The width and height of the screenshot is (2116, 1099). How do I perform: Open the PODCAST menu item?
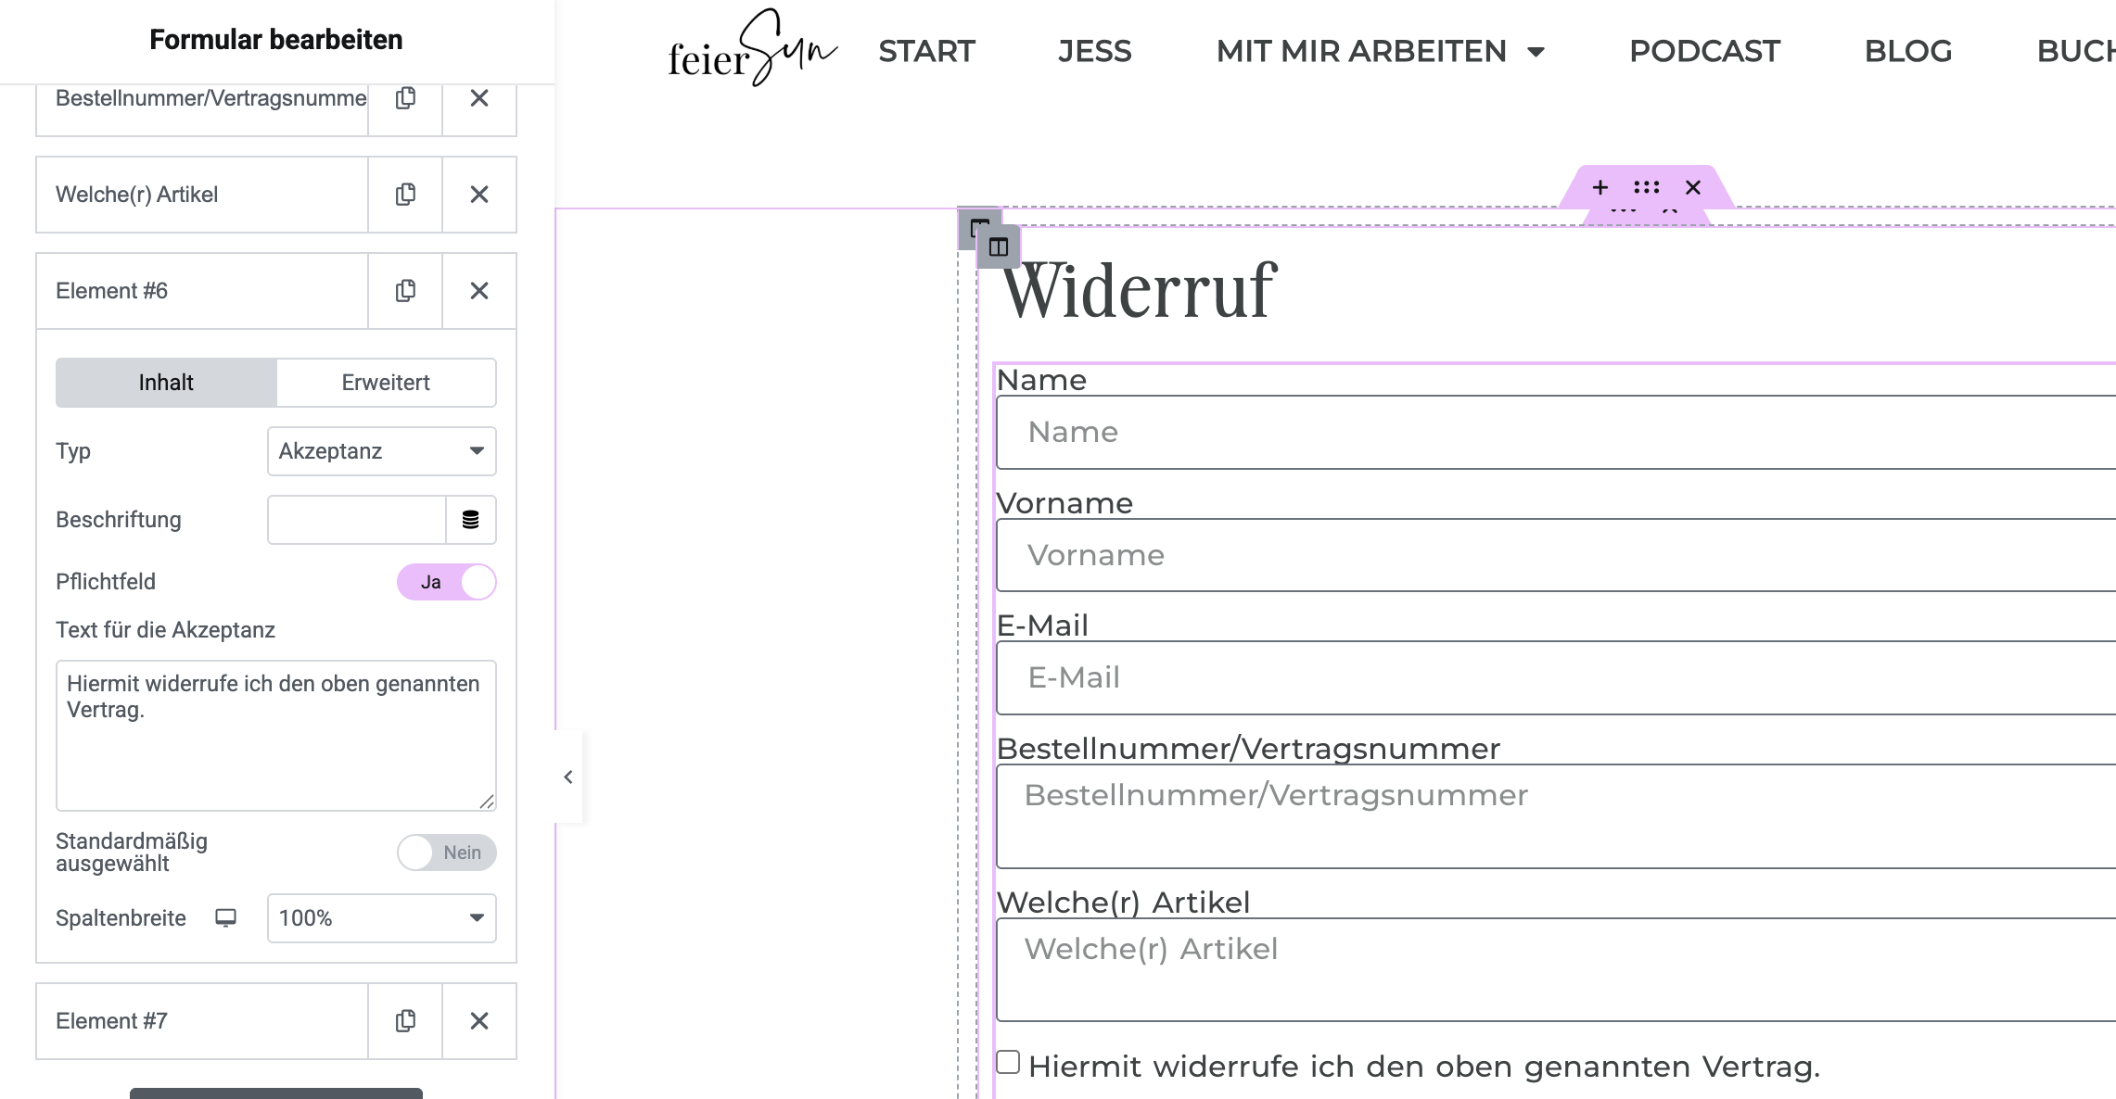[1704, 52]
